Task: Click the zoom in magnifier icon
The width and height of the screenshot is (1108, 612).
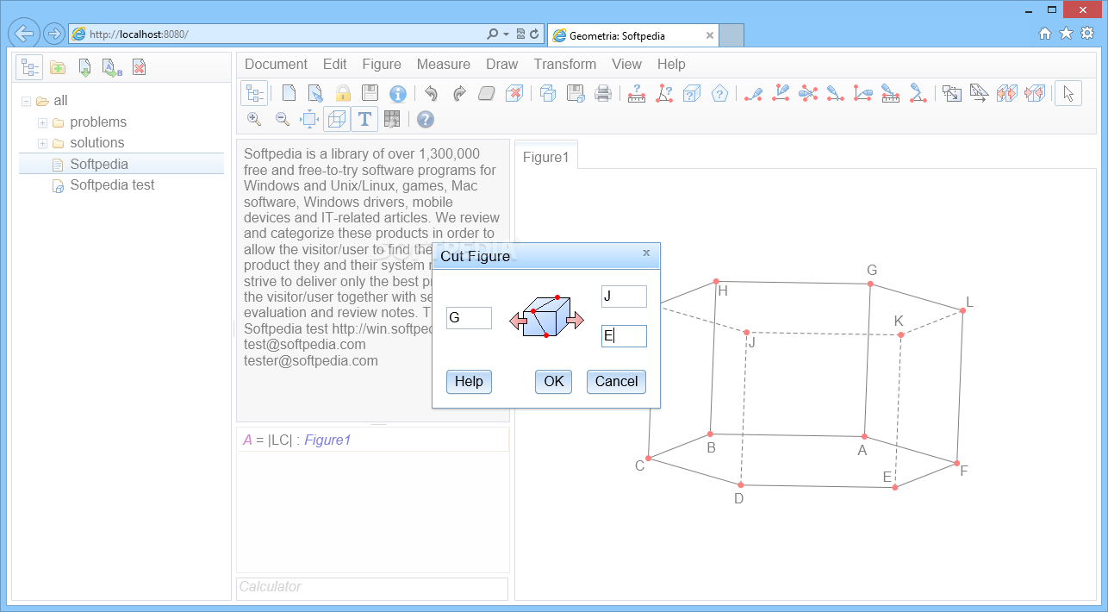Action: (x=254, y=119)
